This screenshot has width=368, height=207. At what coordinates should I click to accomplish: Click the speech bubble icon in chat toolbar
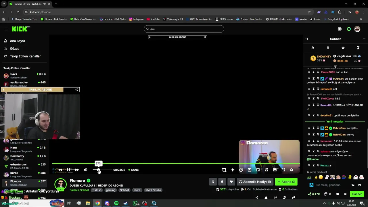343,48
